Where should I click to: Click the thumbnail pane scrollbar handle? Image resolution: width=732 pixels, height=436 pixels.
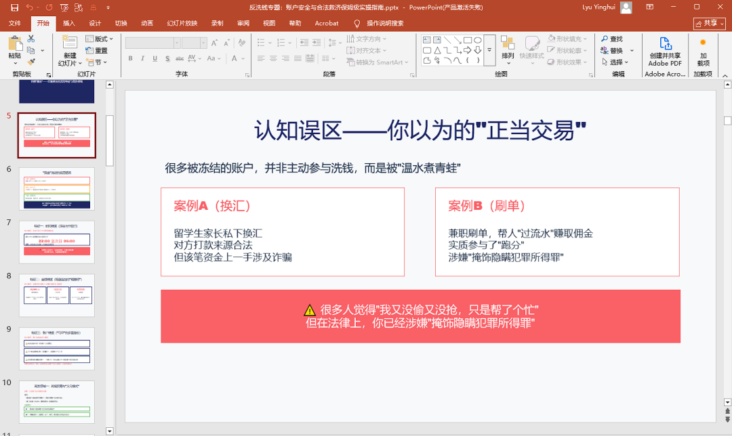tap(110, 140)
